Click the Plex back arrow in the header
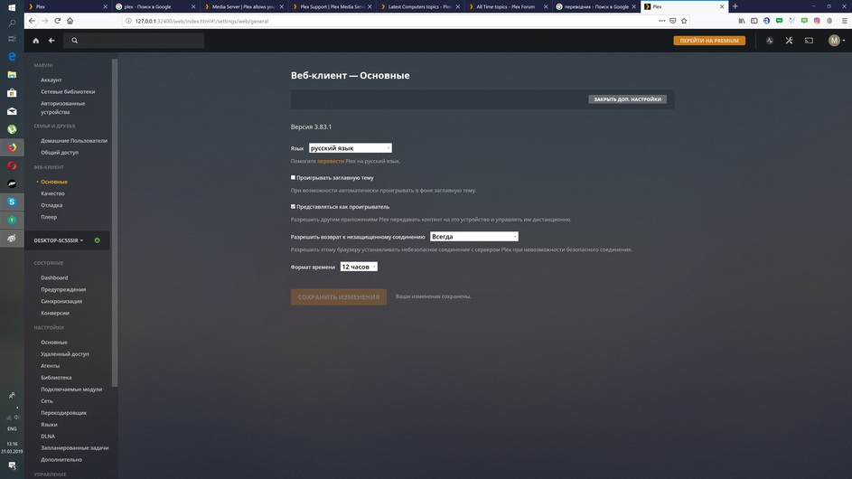This screenshot has height=479, width=852. [51, 41]
